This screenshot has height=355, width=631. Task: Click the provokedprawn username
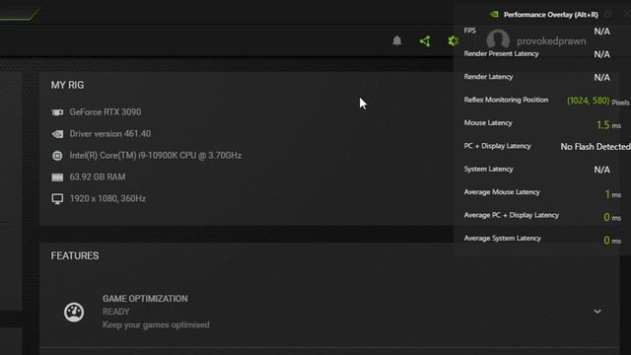coord(551,41)
